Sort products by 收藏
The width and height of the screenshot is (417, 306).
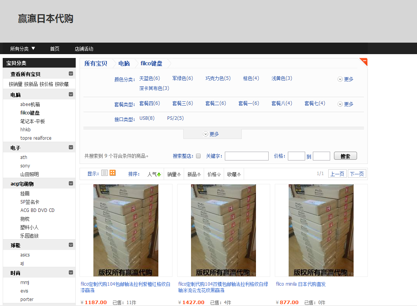234,174
